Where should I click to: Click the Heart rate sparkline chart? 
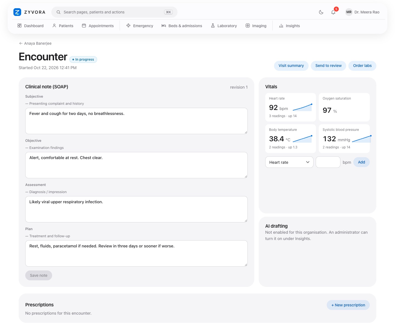point(302,107)
